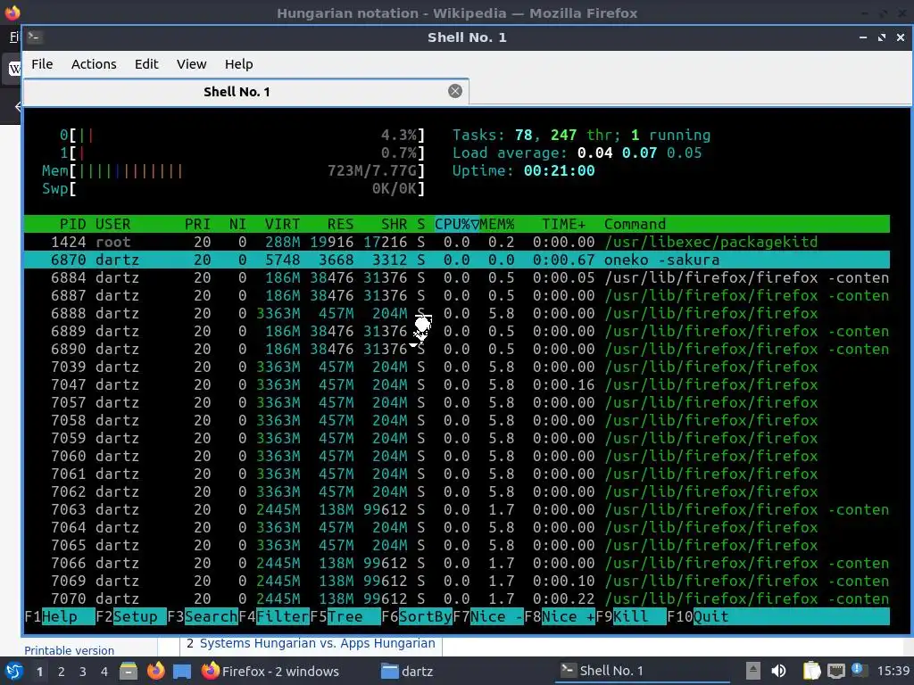914x685 pixels.
Task: Click F8 Nice + in htop footer
Action: [560, 616]
